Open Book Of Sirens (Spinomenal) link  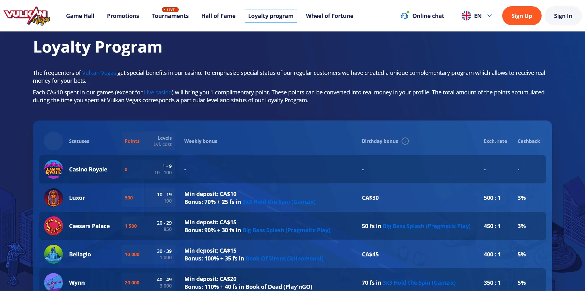[x=284, y=259]
